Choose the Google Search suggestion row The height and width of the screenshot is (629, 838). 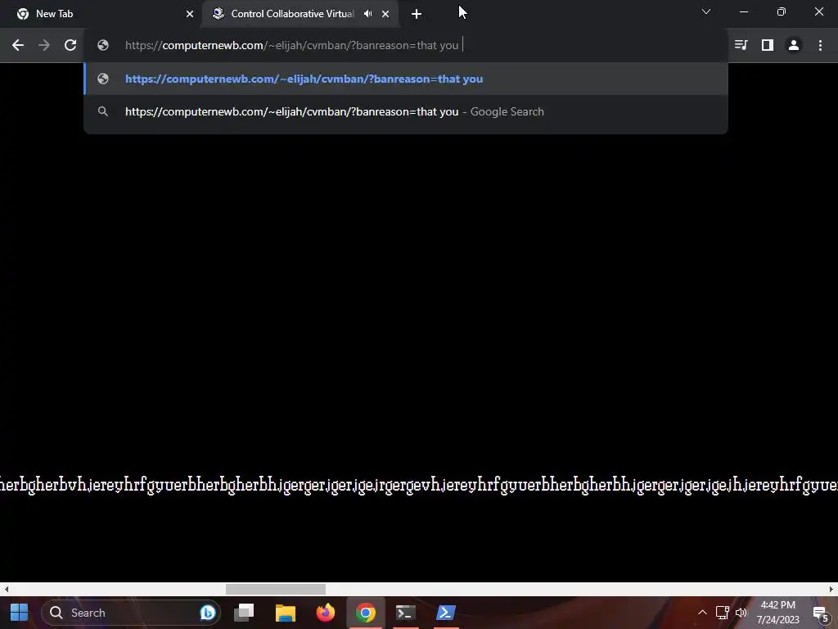[x=406, y=111]
